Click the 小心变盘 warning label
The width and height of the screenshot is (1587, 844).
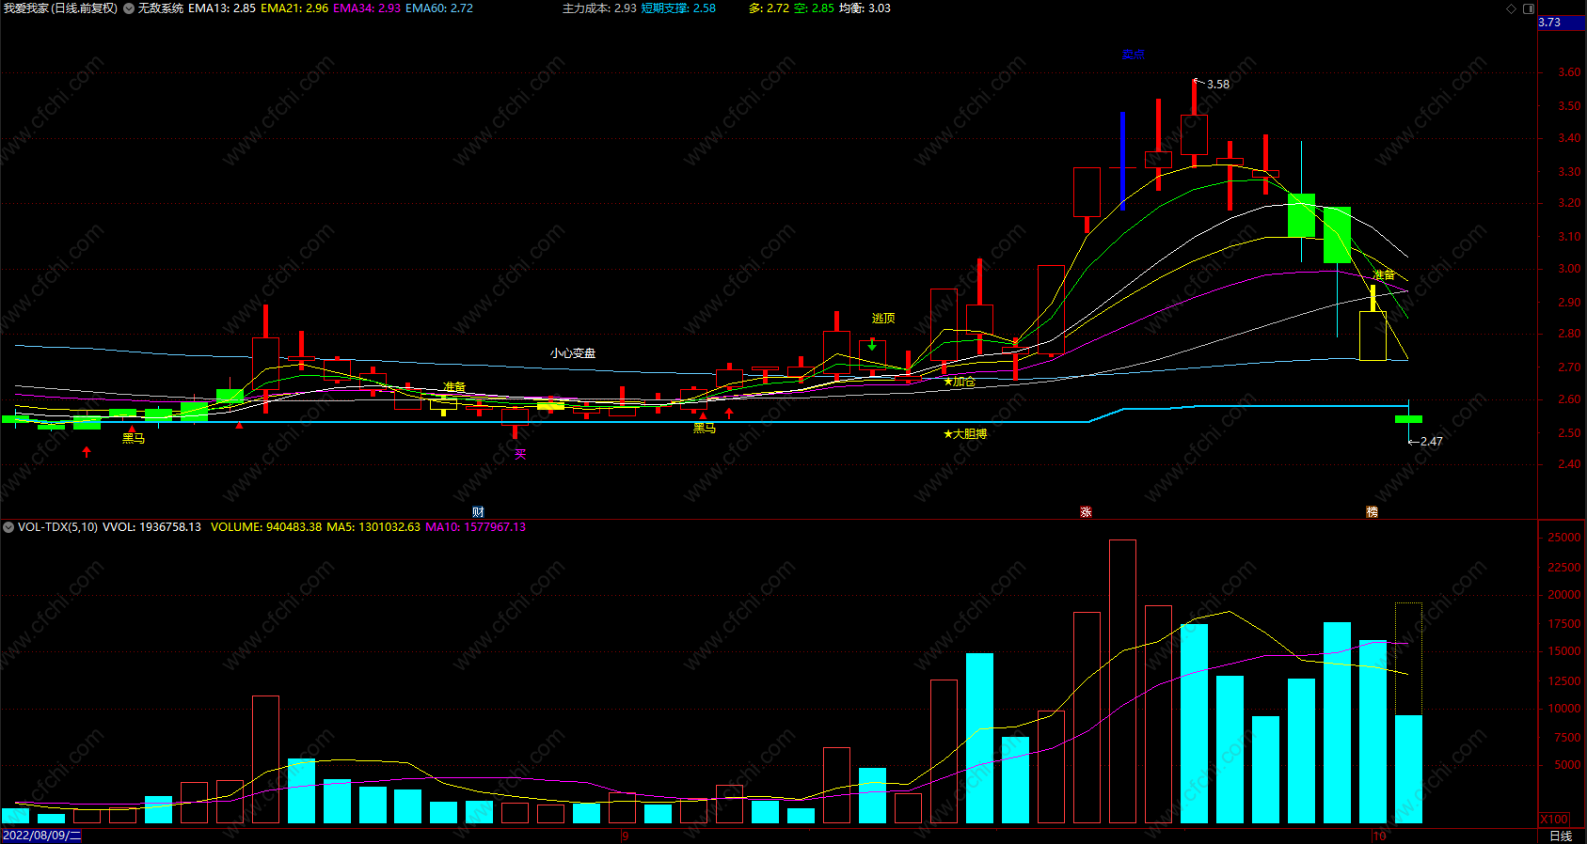point(573,353)
